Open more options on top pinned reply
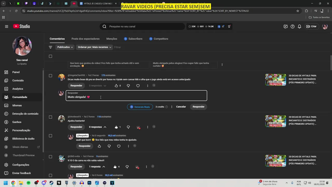This screenshot has width=332, height=187. (x=222, y=64)
